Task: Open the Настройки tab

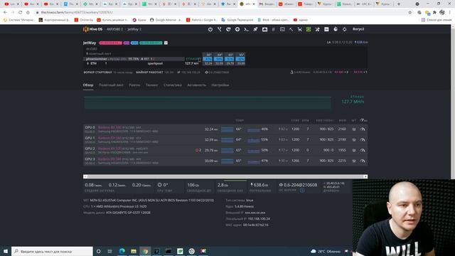Action: point(220,85)
